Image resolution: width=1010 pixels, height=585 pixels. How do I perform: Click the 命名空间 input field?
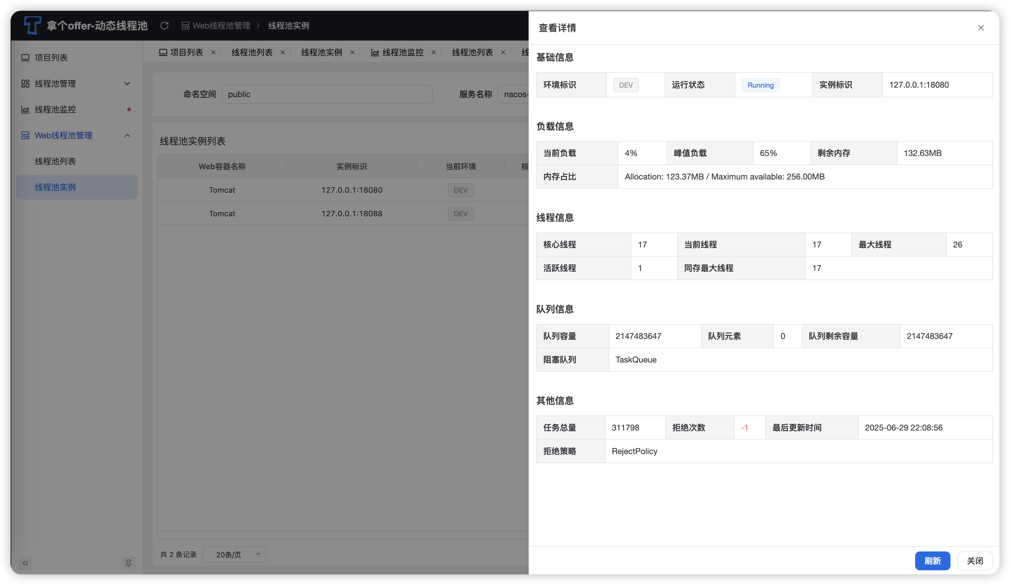tap(327, 94)
